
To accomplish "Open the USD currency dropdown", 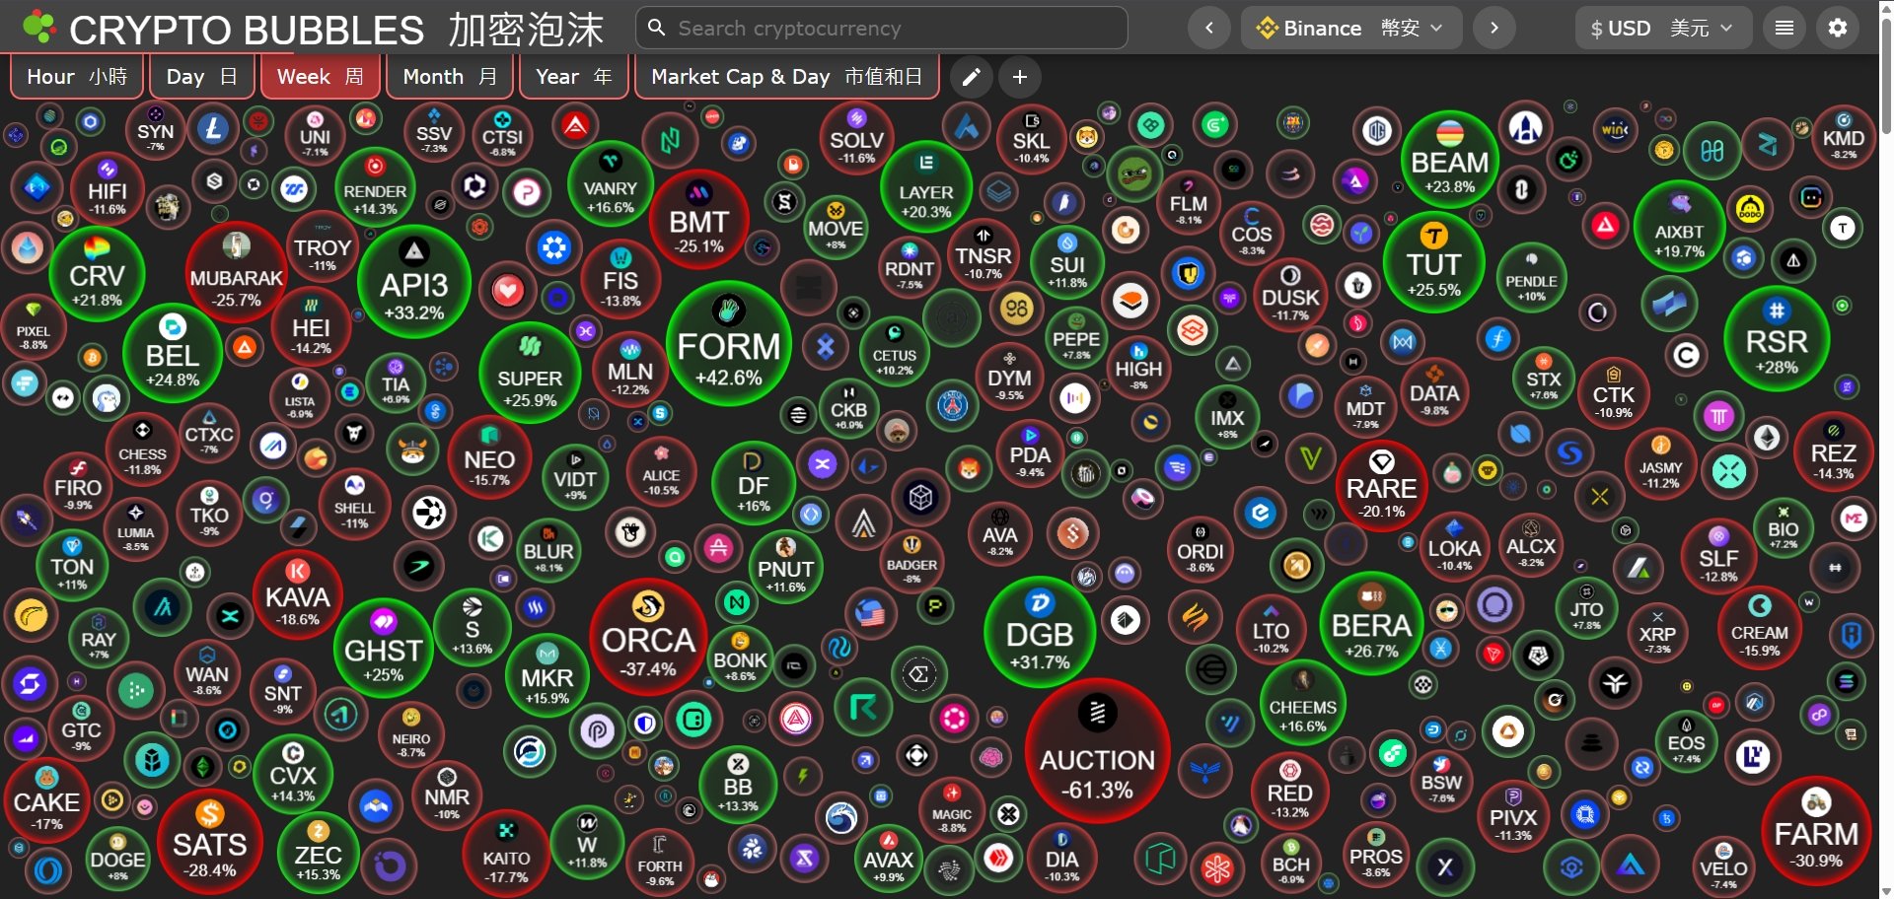I will tap(1663, 28).
